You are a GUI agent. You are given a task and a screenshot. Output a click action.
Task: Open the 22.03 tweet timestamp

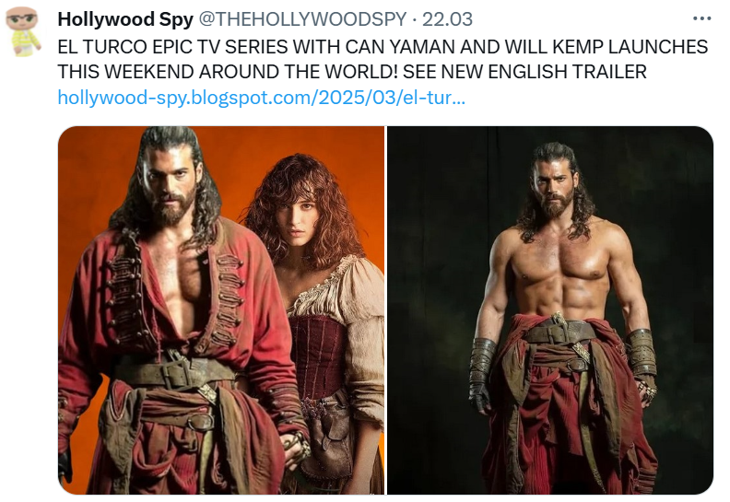[447, 19]
